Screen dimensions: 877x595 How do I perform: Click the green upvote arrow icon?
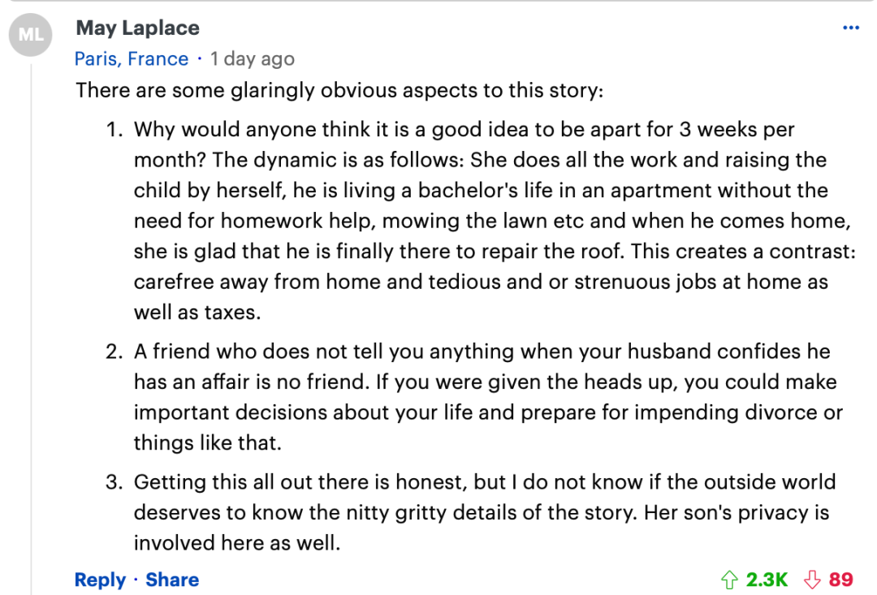[x=729, y=580]
